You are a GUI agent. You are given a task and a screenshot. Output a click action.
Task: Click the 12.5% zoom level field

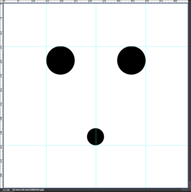pyautogui.click(x=6, y=190)
